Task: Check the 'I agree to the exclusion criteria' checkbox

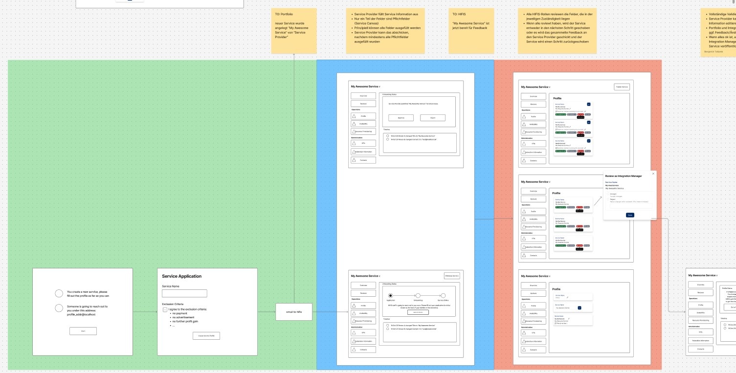Action: click(165, 309)
